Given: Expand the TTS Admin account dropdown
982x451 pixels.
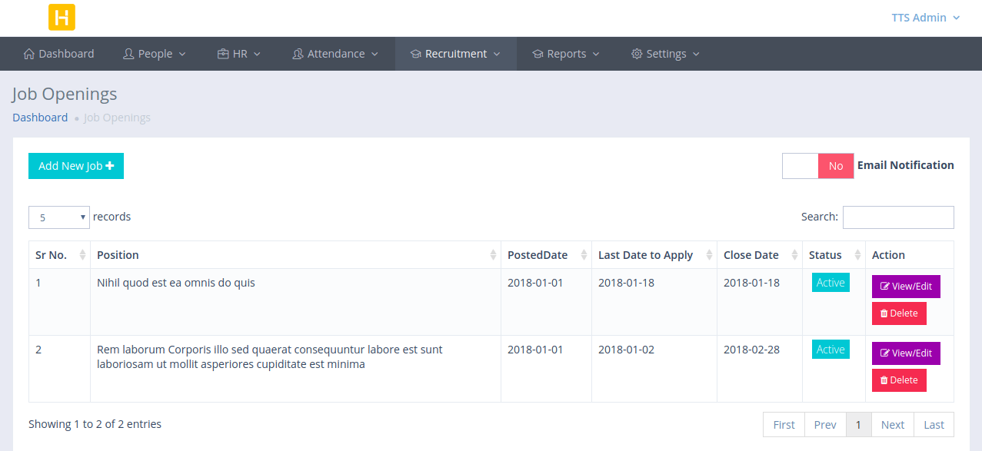Looking at the screenshot, I should pyautogui.click(x=924, y=17).
